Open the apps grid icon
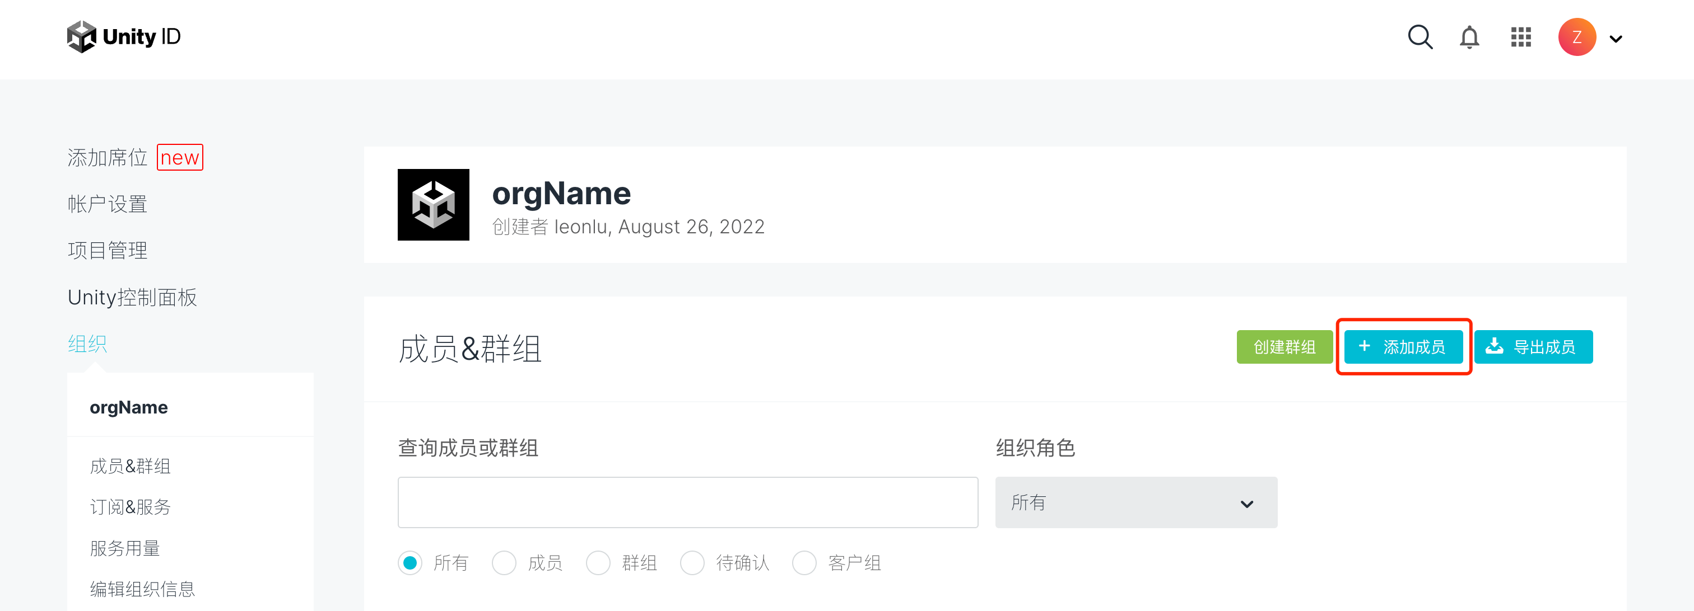This screenshot has width=1694, height=611. coord(1520,37)
